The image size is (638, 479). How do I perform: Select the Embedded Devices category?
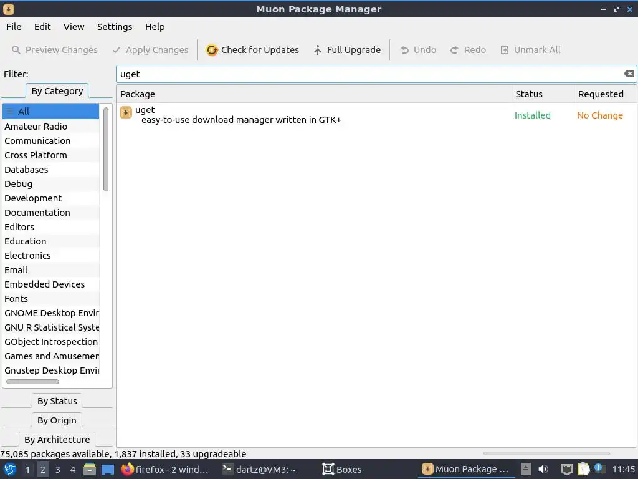tap(50, 284)
